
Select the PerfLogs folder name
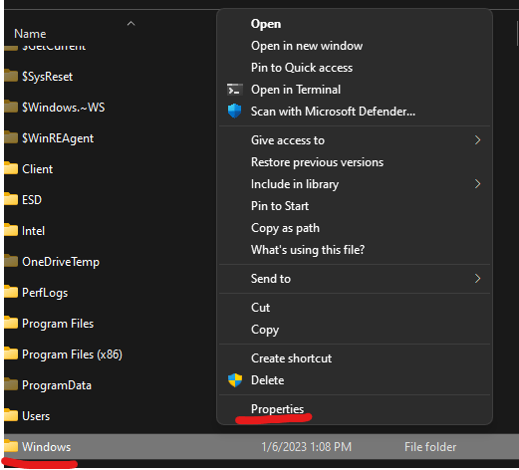[45, 293]
